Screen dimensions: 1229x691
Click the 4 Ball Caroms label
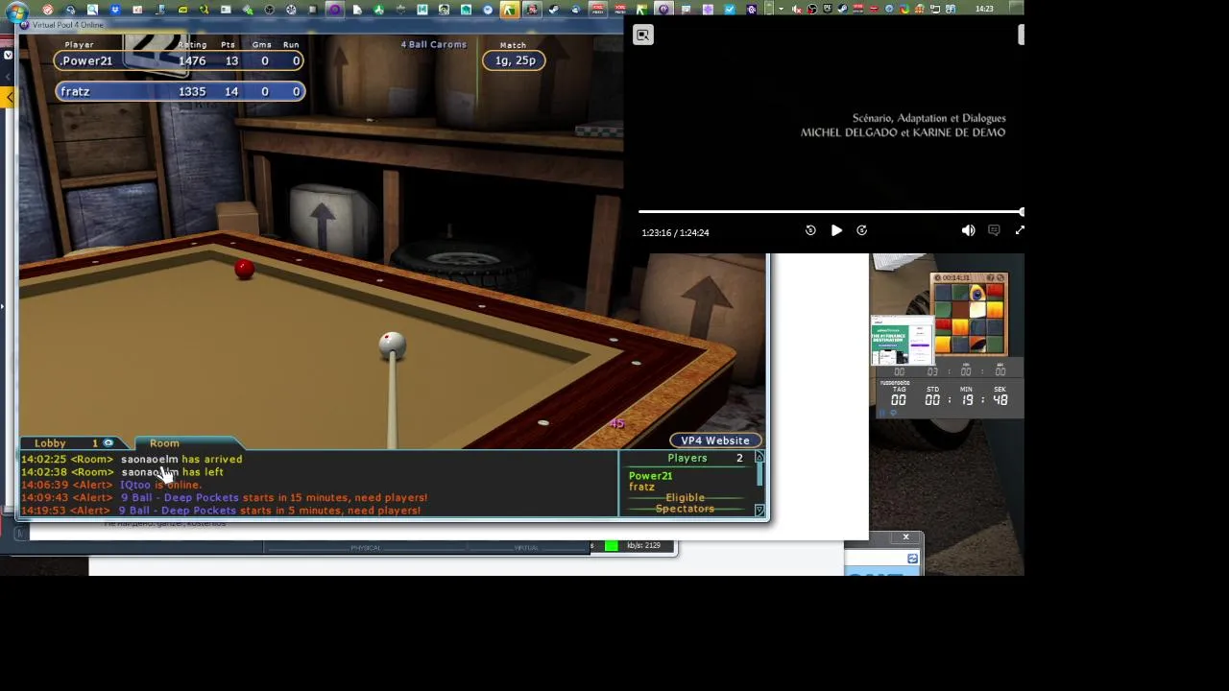pyautogui.click(x=433, y=44)
